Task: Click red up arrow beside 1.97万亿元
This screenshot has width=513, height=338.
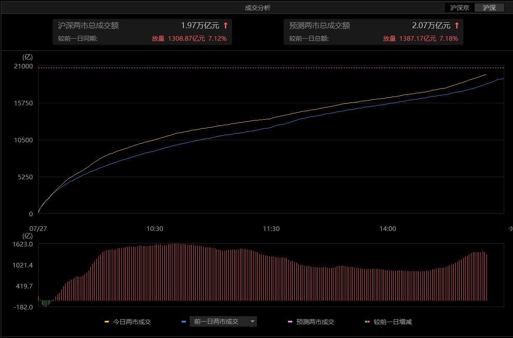Action: coord(225,26)
